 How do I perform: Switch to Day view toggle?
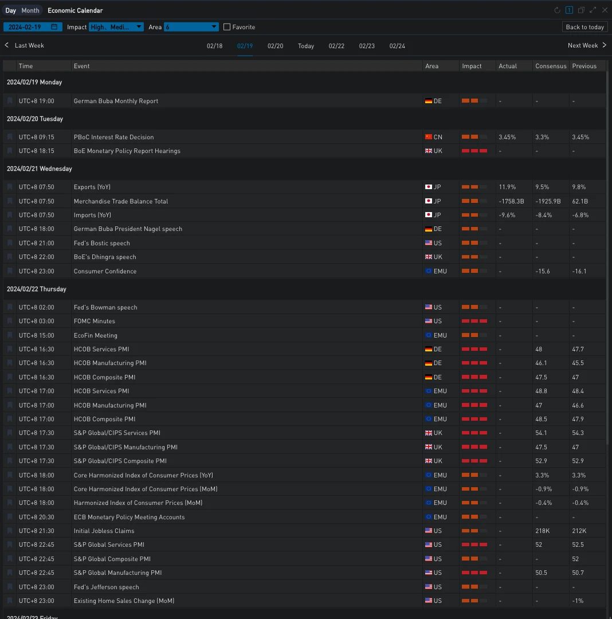pos(11,10)
